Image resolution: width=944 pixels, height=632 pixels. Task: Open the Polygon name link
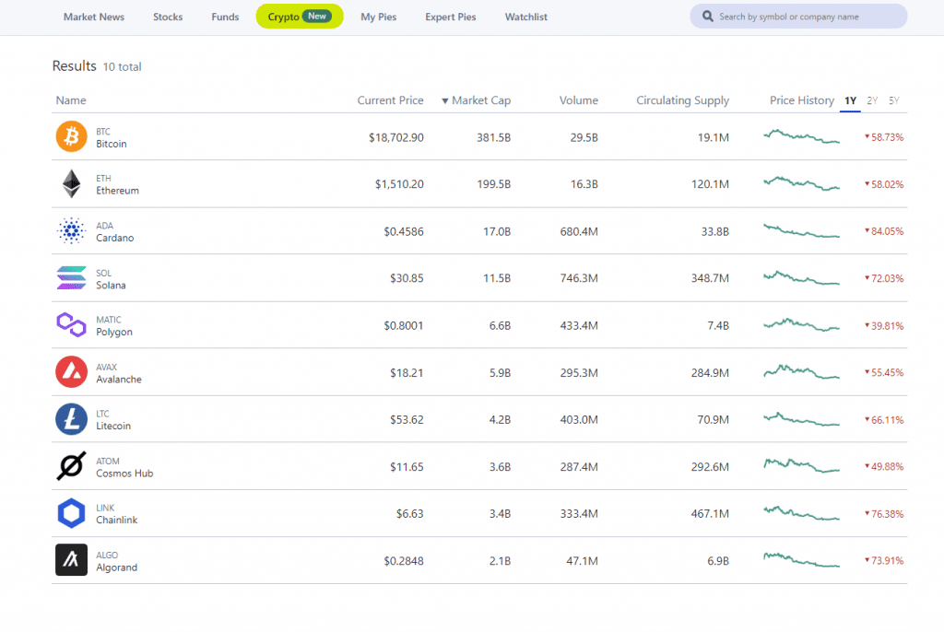(x=114, y=333)
